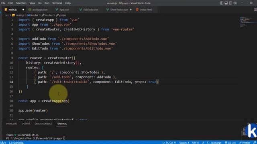Open the Help menu

tap(68, 3)
